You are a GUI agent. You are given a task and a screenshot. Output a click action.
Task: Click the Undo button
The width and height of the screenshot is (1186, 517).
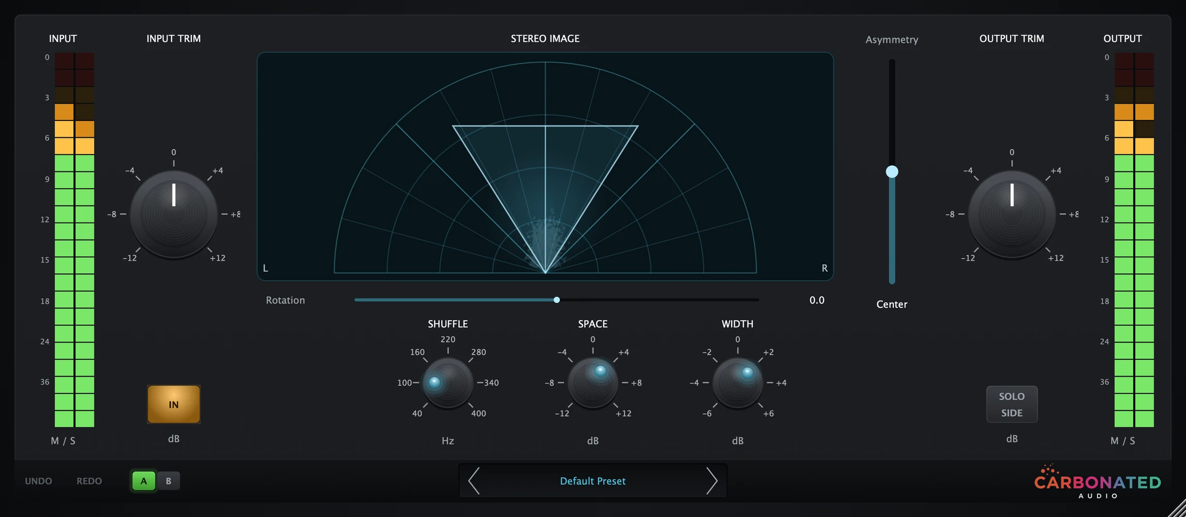tap(39, 481)
